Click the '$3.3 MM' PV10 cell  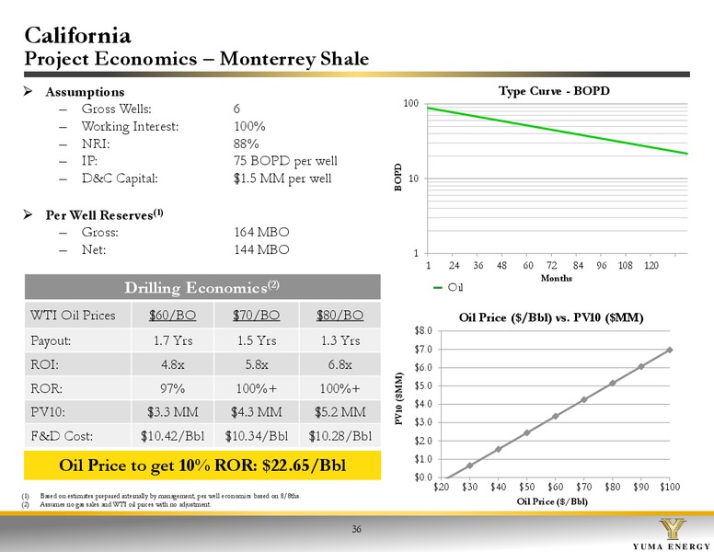173,412
